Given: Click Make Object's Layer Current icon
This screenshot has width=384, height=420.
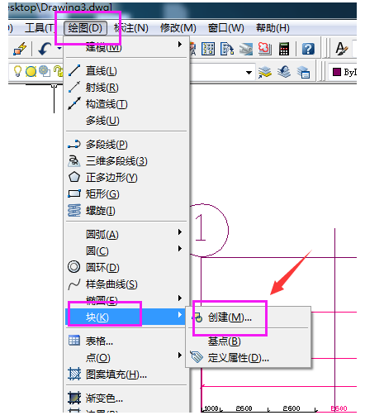Looking at the screenshot, I should (265, 73).
